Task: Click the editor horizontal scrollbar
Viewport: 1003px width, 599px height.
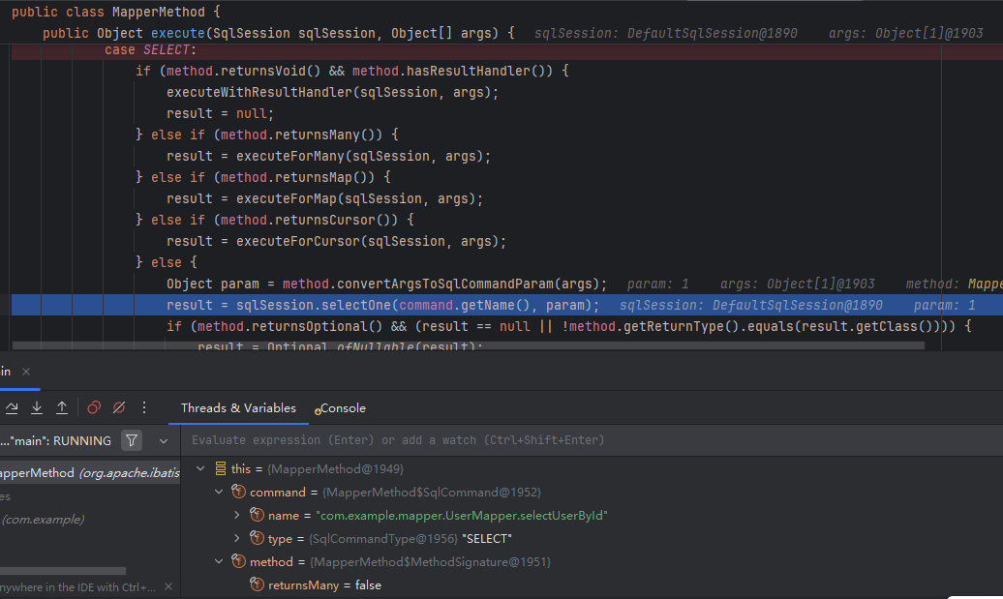Action: pos(469,345)
